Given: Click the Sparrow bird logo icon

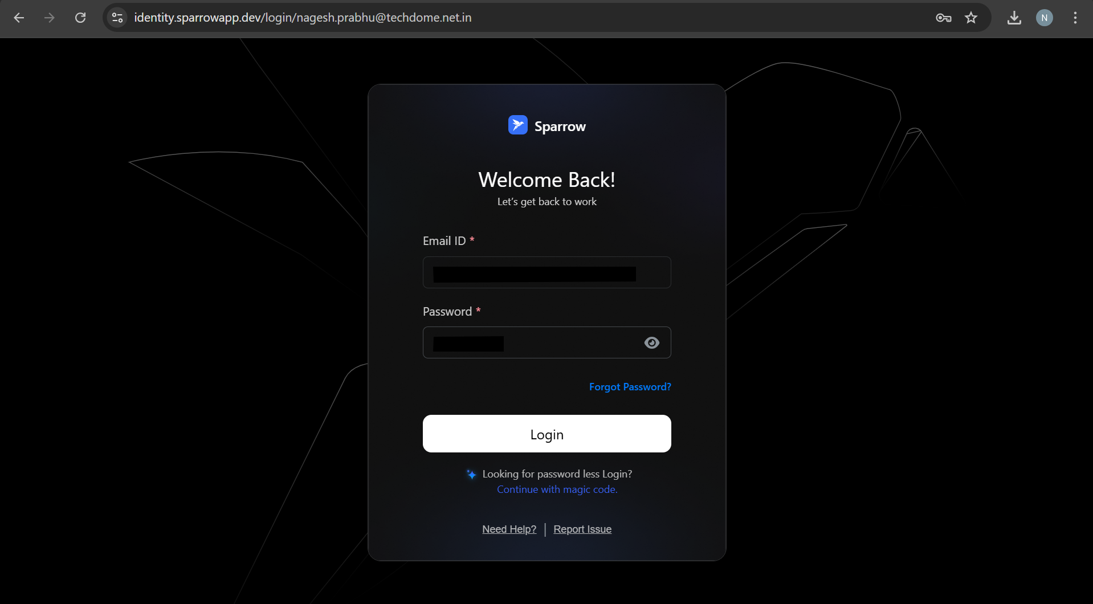Looking at the screenshot, I should click(x=518, y=125).
